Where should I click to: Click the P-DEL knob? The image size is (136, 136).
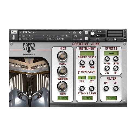(x=107, y=59)
